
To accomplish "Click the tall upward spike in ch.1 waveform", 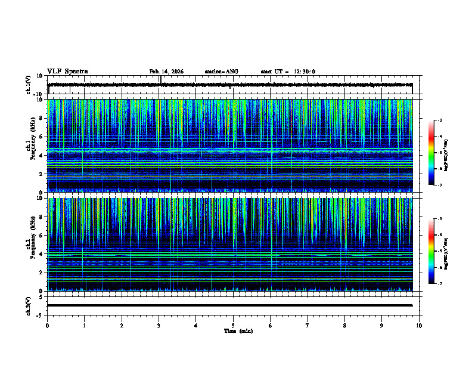I will pos(161,79).
